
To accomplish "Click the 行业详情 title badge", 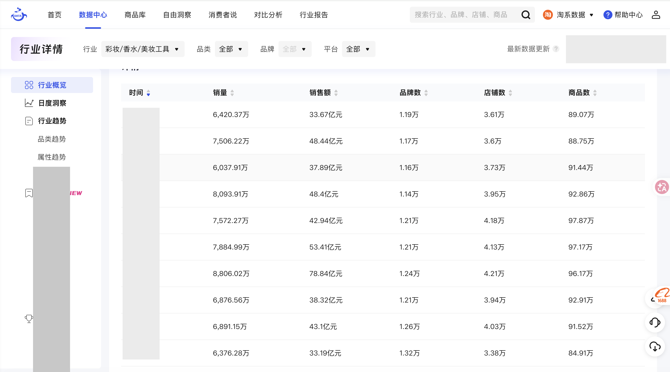I will 41,49.
